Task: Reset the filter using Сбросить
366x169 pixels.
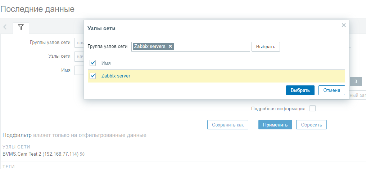Action: tap(311, 125)
